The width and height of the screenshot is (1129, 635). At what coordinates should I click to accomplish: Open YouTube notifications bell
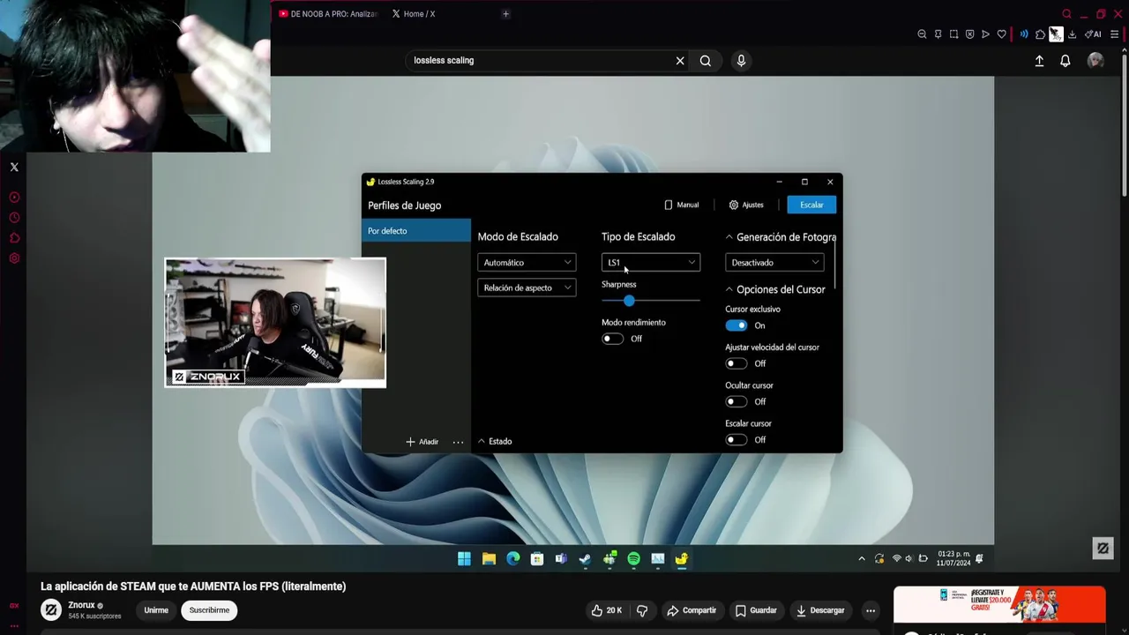click(x=1065, y=61)
